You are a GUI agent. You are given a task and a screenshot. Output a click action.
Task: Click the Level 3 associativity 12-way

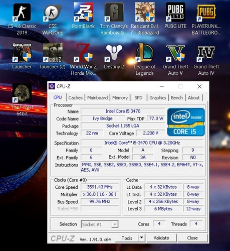click(x=193, y=209)
